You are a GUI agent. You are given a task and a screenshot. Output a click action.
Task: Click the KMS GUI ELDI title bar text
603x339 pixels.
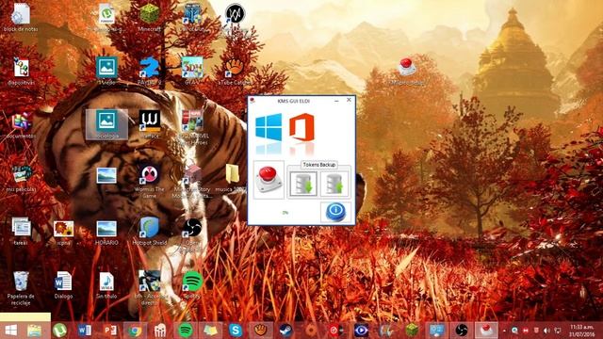293,101
